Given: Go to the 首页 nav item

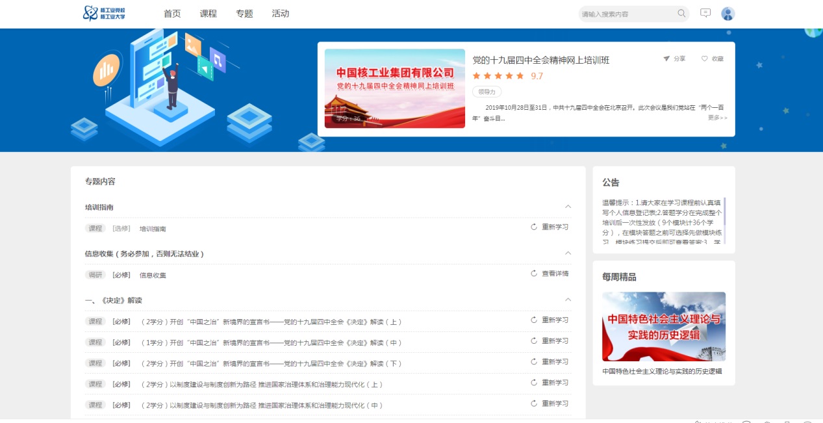Looking at the screenshot, I should [172, 14].
